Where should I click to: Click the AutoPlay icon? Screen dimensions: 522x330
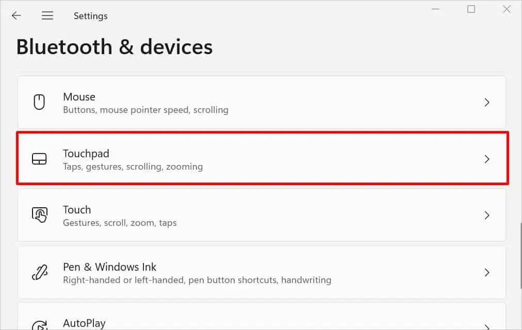pyautogui.click(x=39, y=325)
